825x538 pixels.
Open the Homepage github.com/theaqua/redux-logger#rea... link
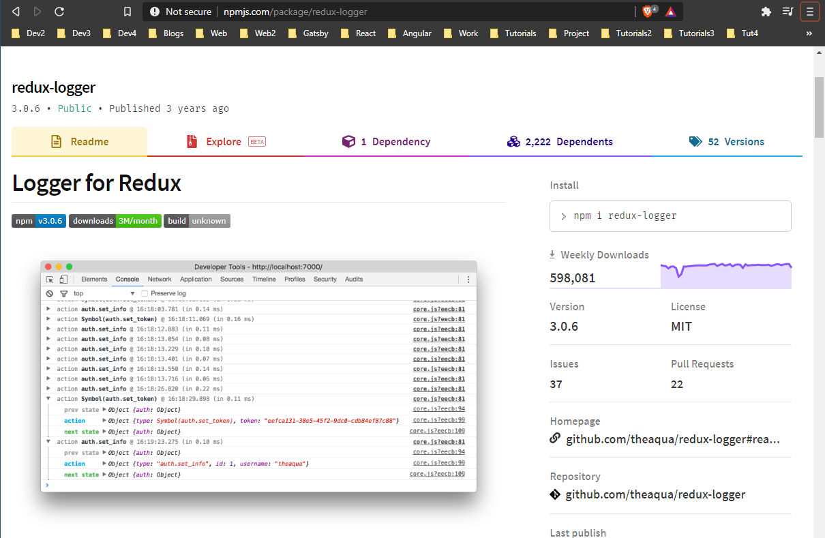coord(673,439)
